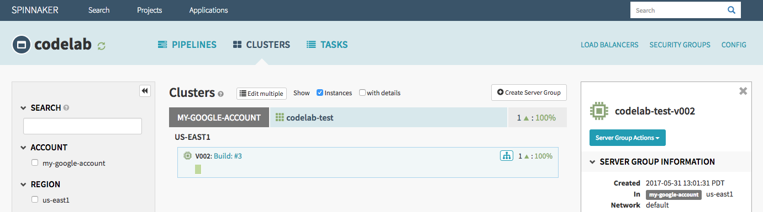Click the search magnifier icon in top bar

[731, 10]
